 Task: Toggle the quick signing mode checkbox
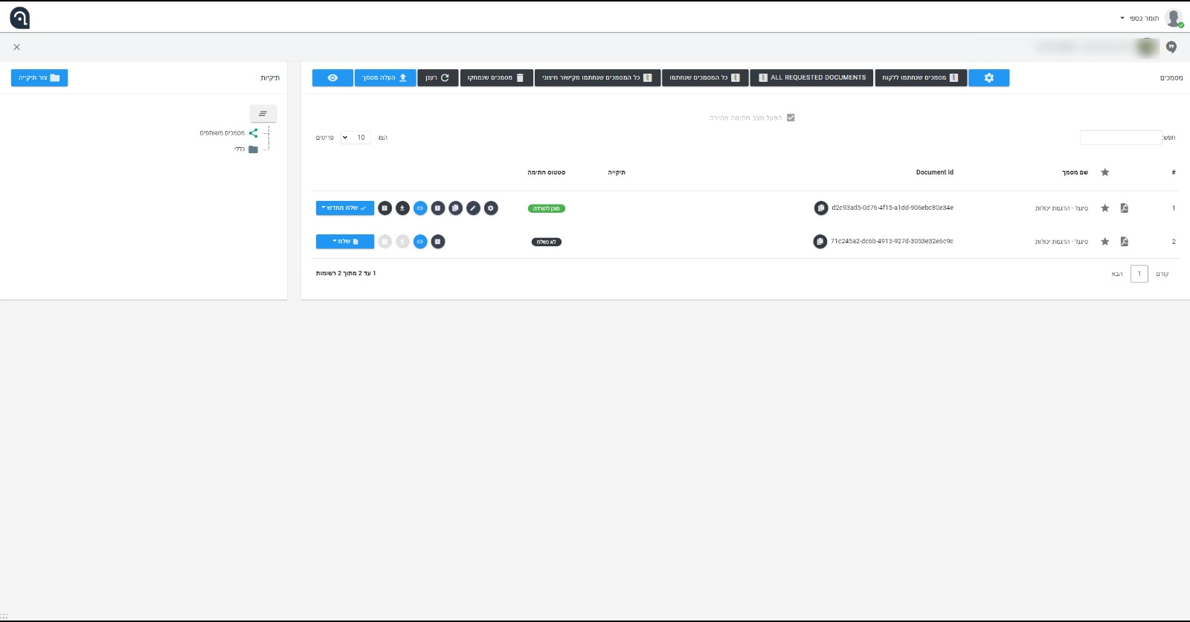pos(791,118)
